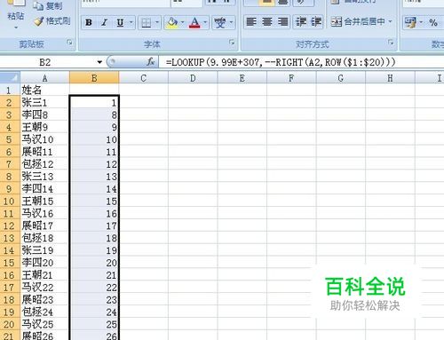444x340 pixels.
Task: Select column H header
Action: 390,78
